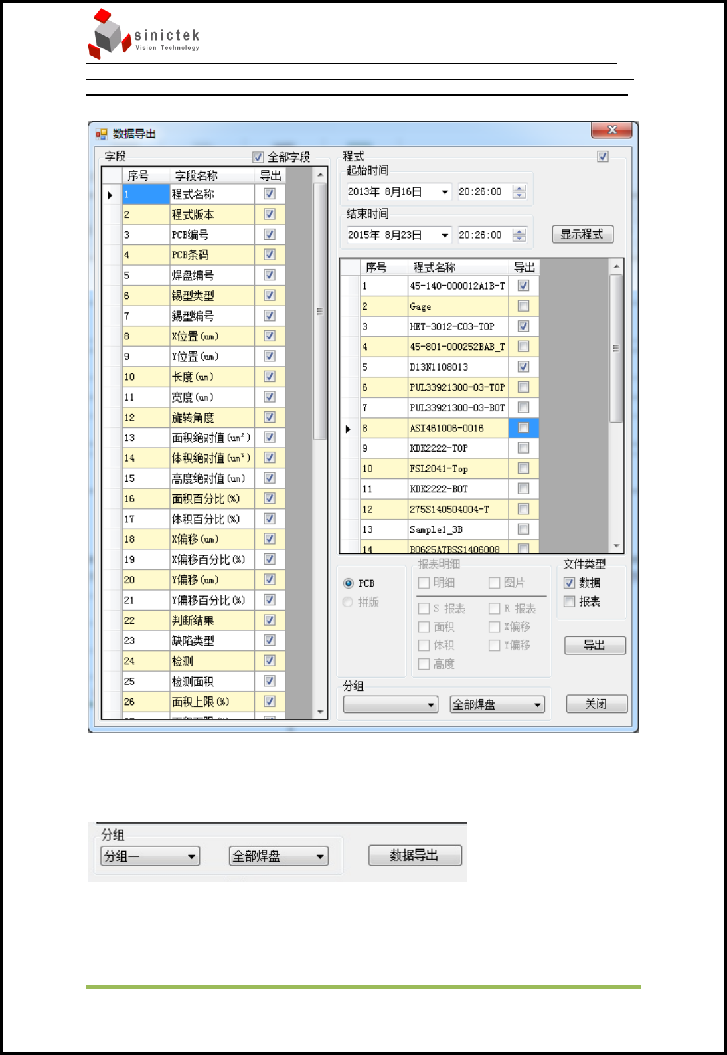Uncheck export for field X偏移(um)
This screenshot has width=727, height=1055.
pos(270,539)
